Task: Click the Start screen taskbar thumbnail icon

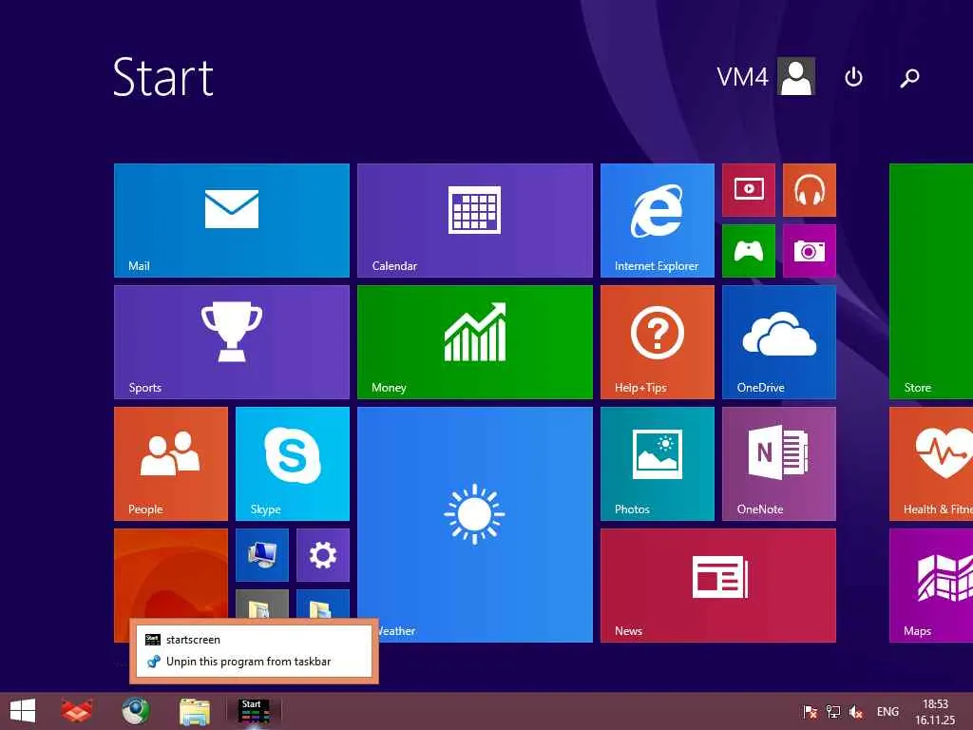Action: (x=254, y=711)
